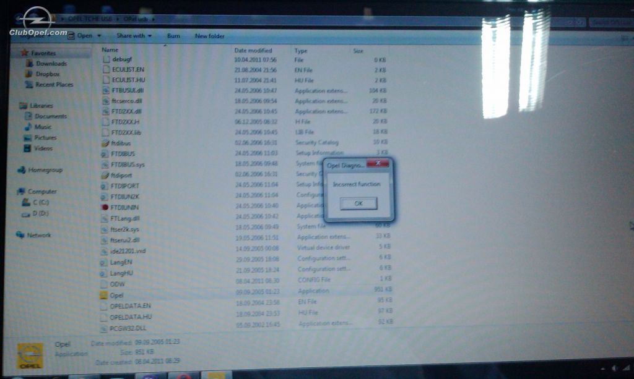634x379 pixels.
Task: Click the Opel icon in details pane
Action: click(30, 356)
